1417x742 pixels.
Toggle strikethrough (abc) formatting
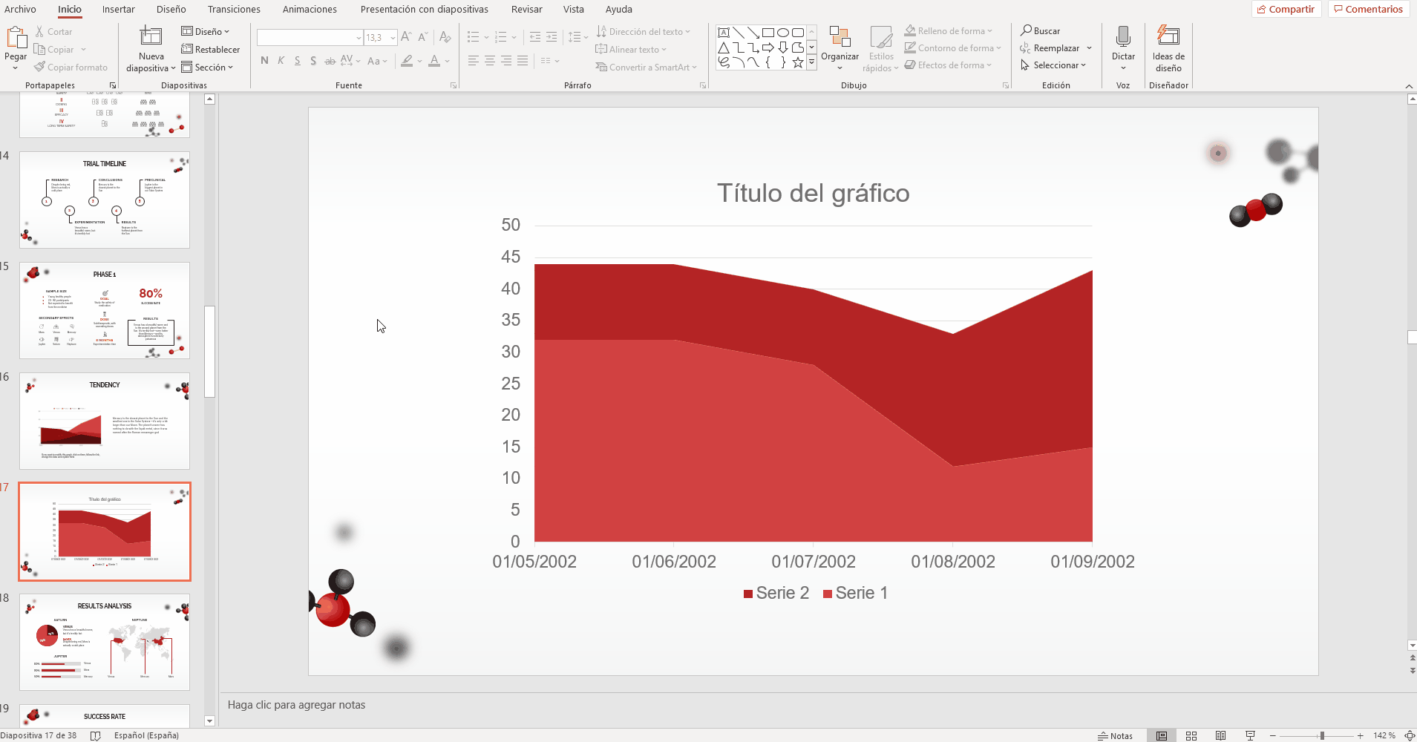click(330, 61)
